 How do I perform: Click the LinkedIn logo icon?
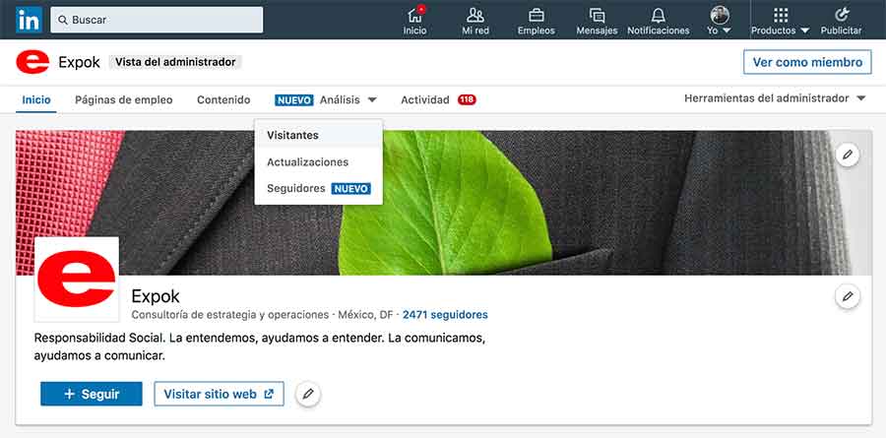[29, 20]
